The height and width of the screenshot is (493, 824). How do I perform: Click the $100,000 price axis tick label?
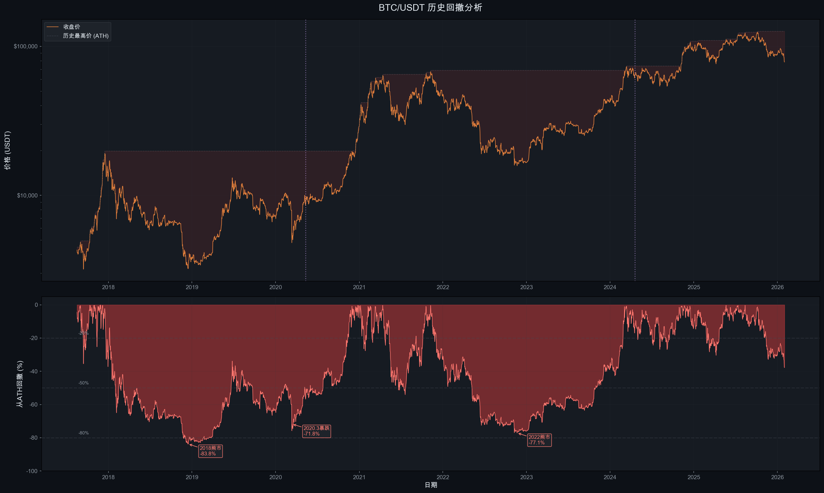coord(26,46)
